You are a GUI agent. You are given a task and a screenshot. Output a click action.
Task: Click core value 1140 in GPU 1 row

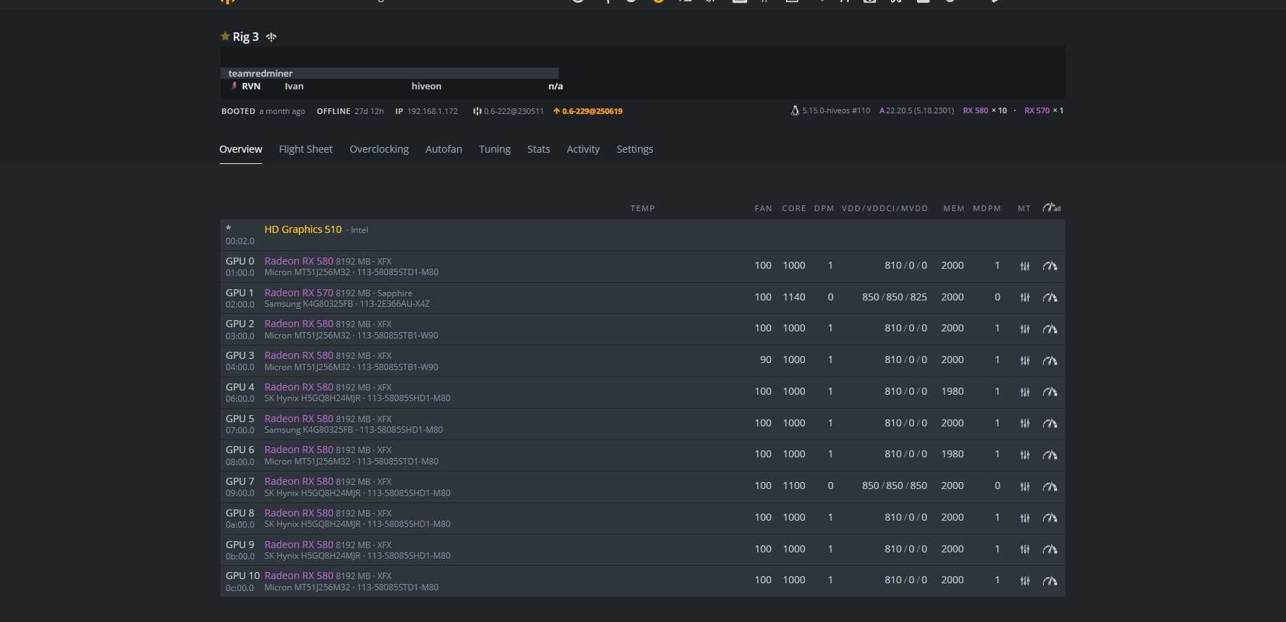point(794,297)
